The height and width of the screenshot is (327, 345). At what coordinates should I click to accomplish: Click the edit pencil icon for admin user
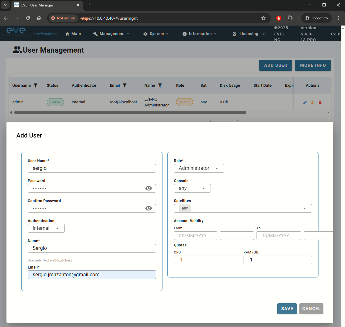tap(305, 102)
